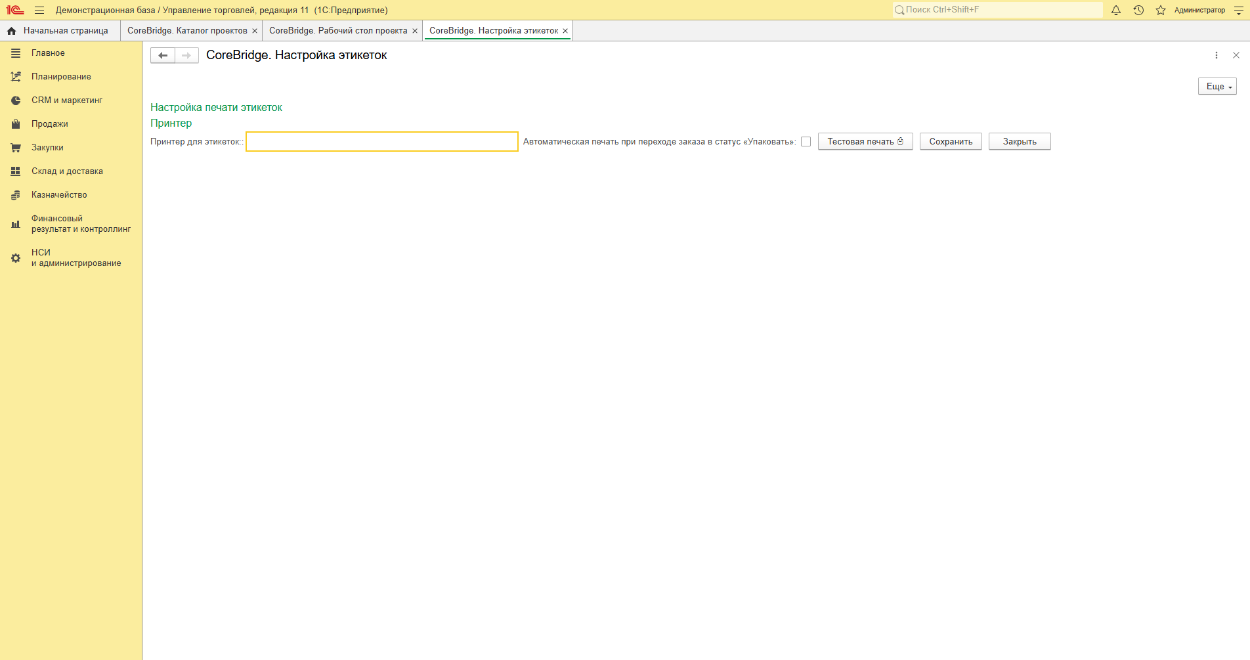
Task: Click the Закрыть button
Action: click(x=1020, y=142)
